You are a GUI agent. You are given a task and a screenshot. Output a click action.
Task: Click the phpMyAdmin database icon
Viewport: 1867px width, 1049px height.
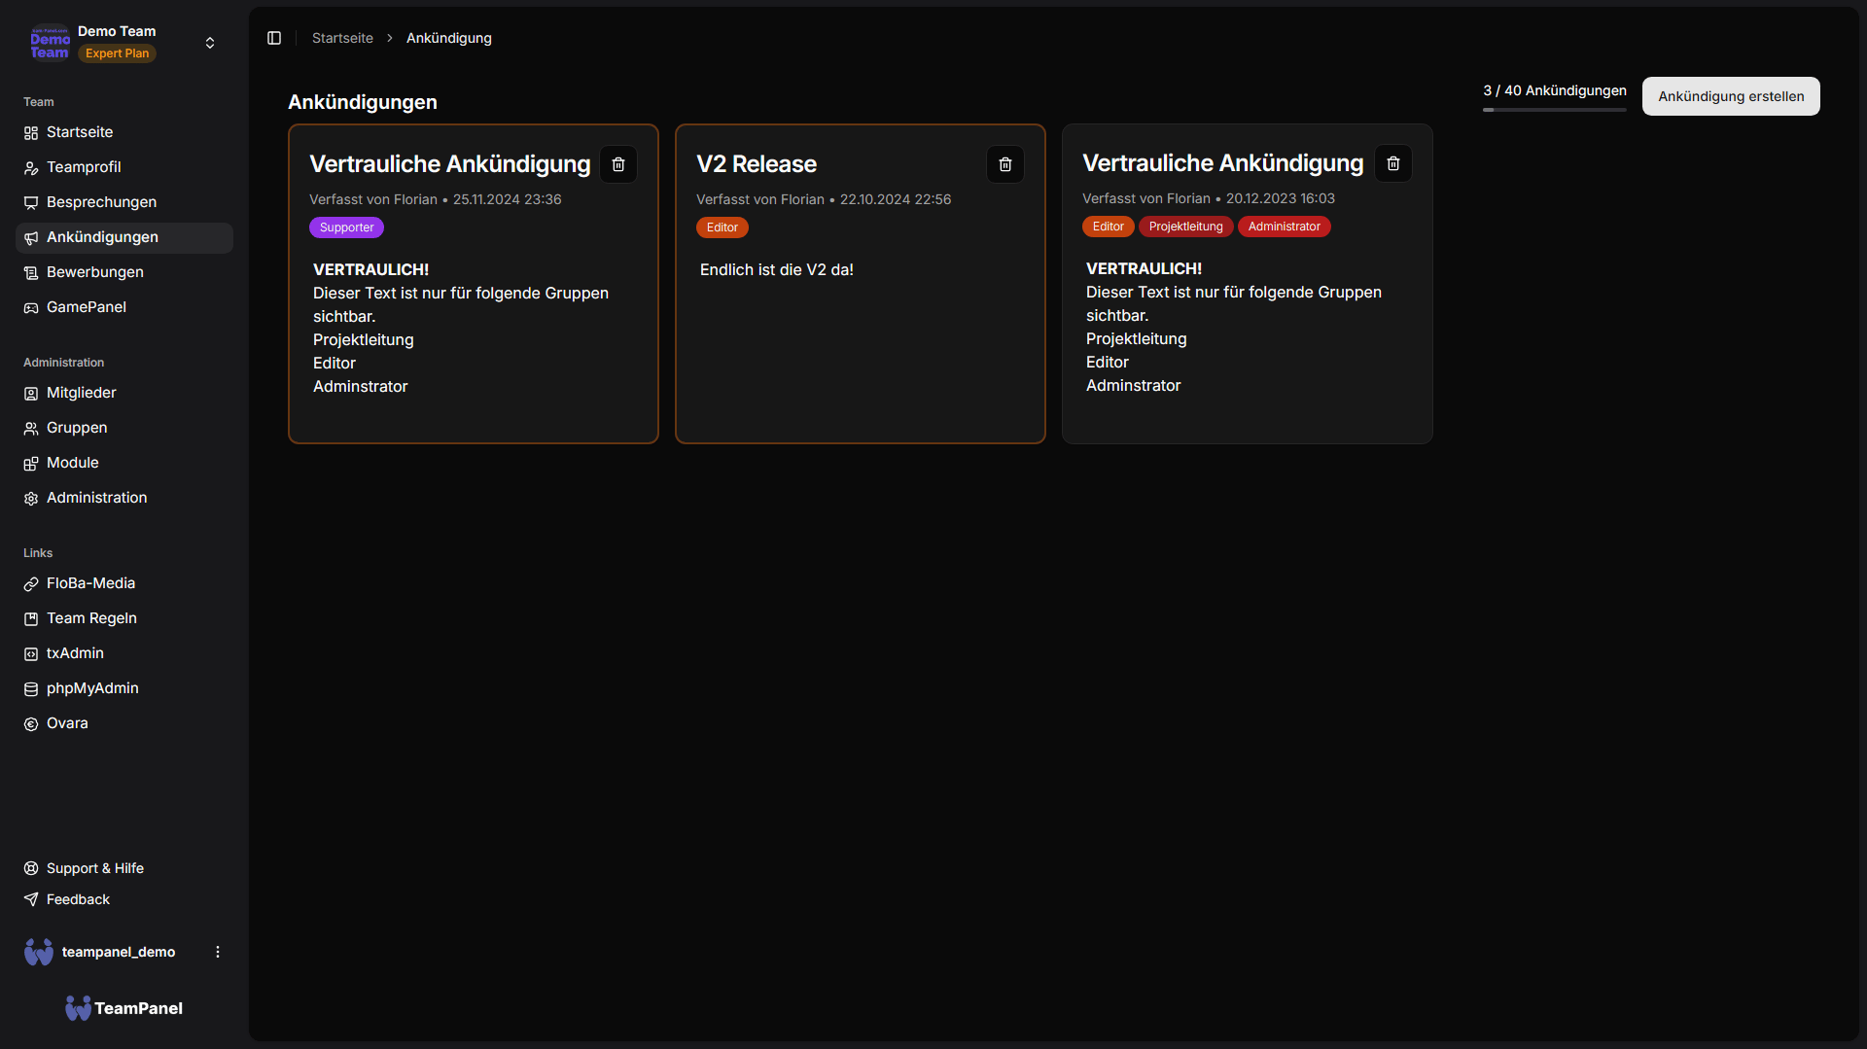31,689
